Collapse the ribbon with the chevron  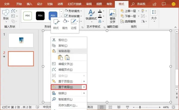tap(175, 27)
